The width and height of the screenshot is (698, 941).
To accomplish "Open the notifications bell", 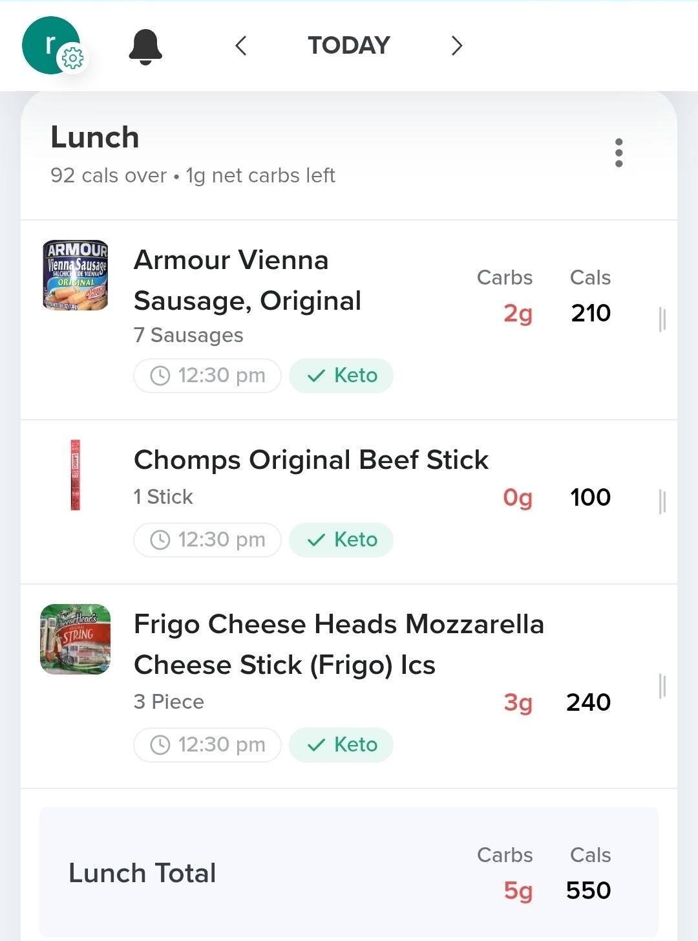I will [x=145, y=47].
